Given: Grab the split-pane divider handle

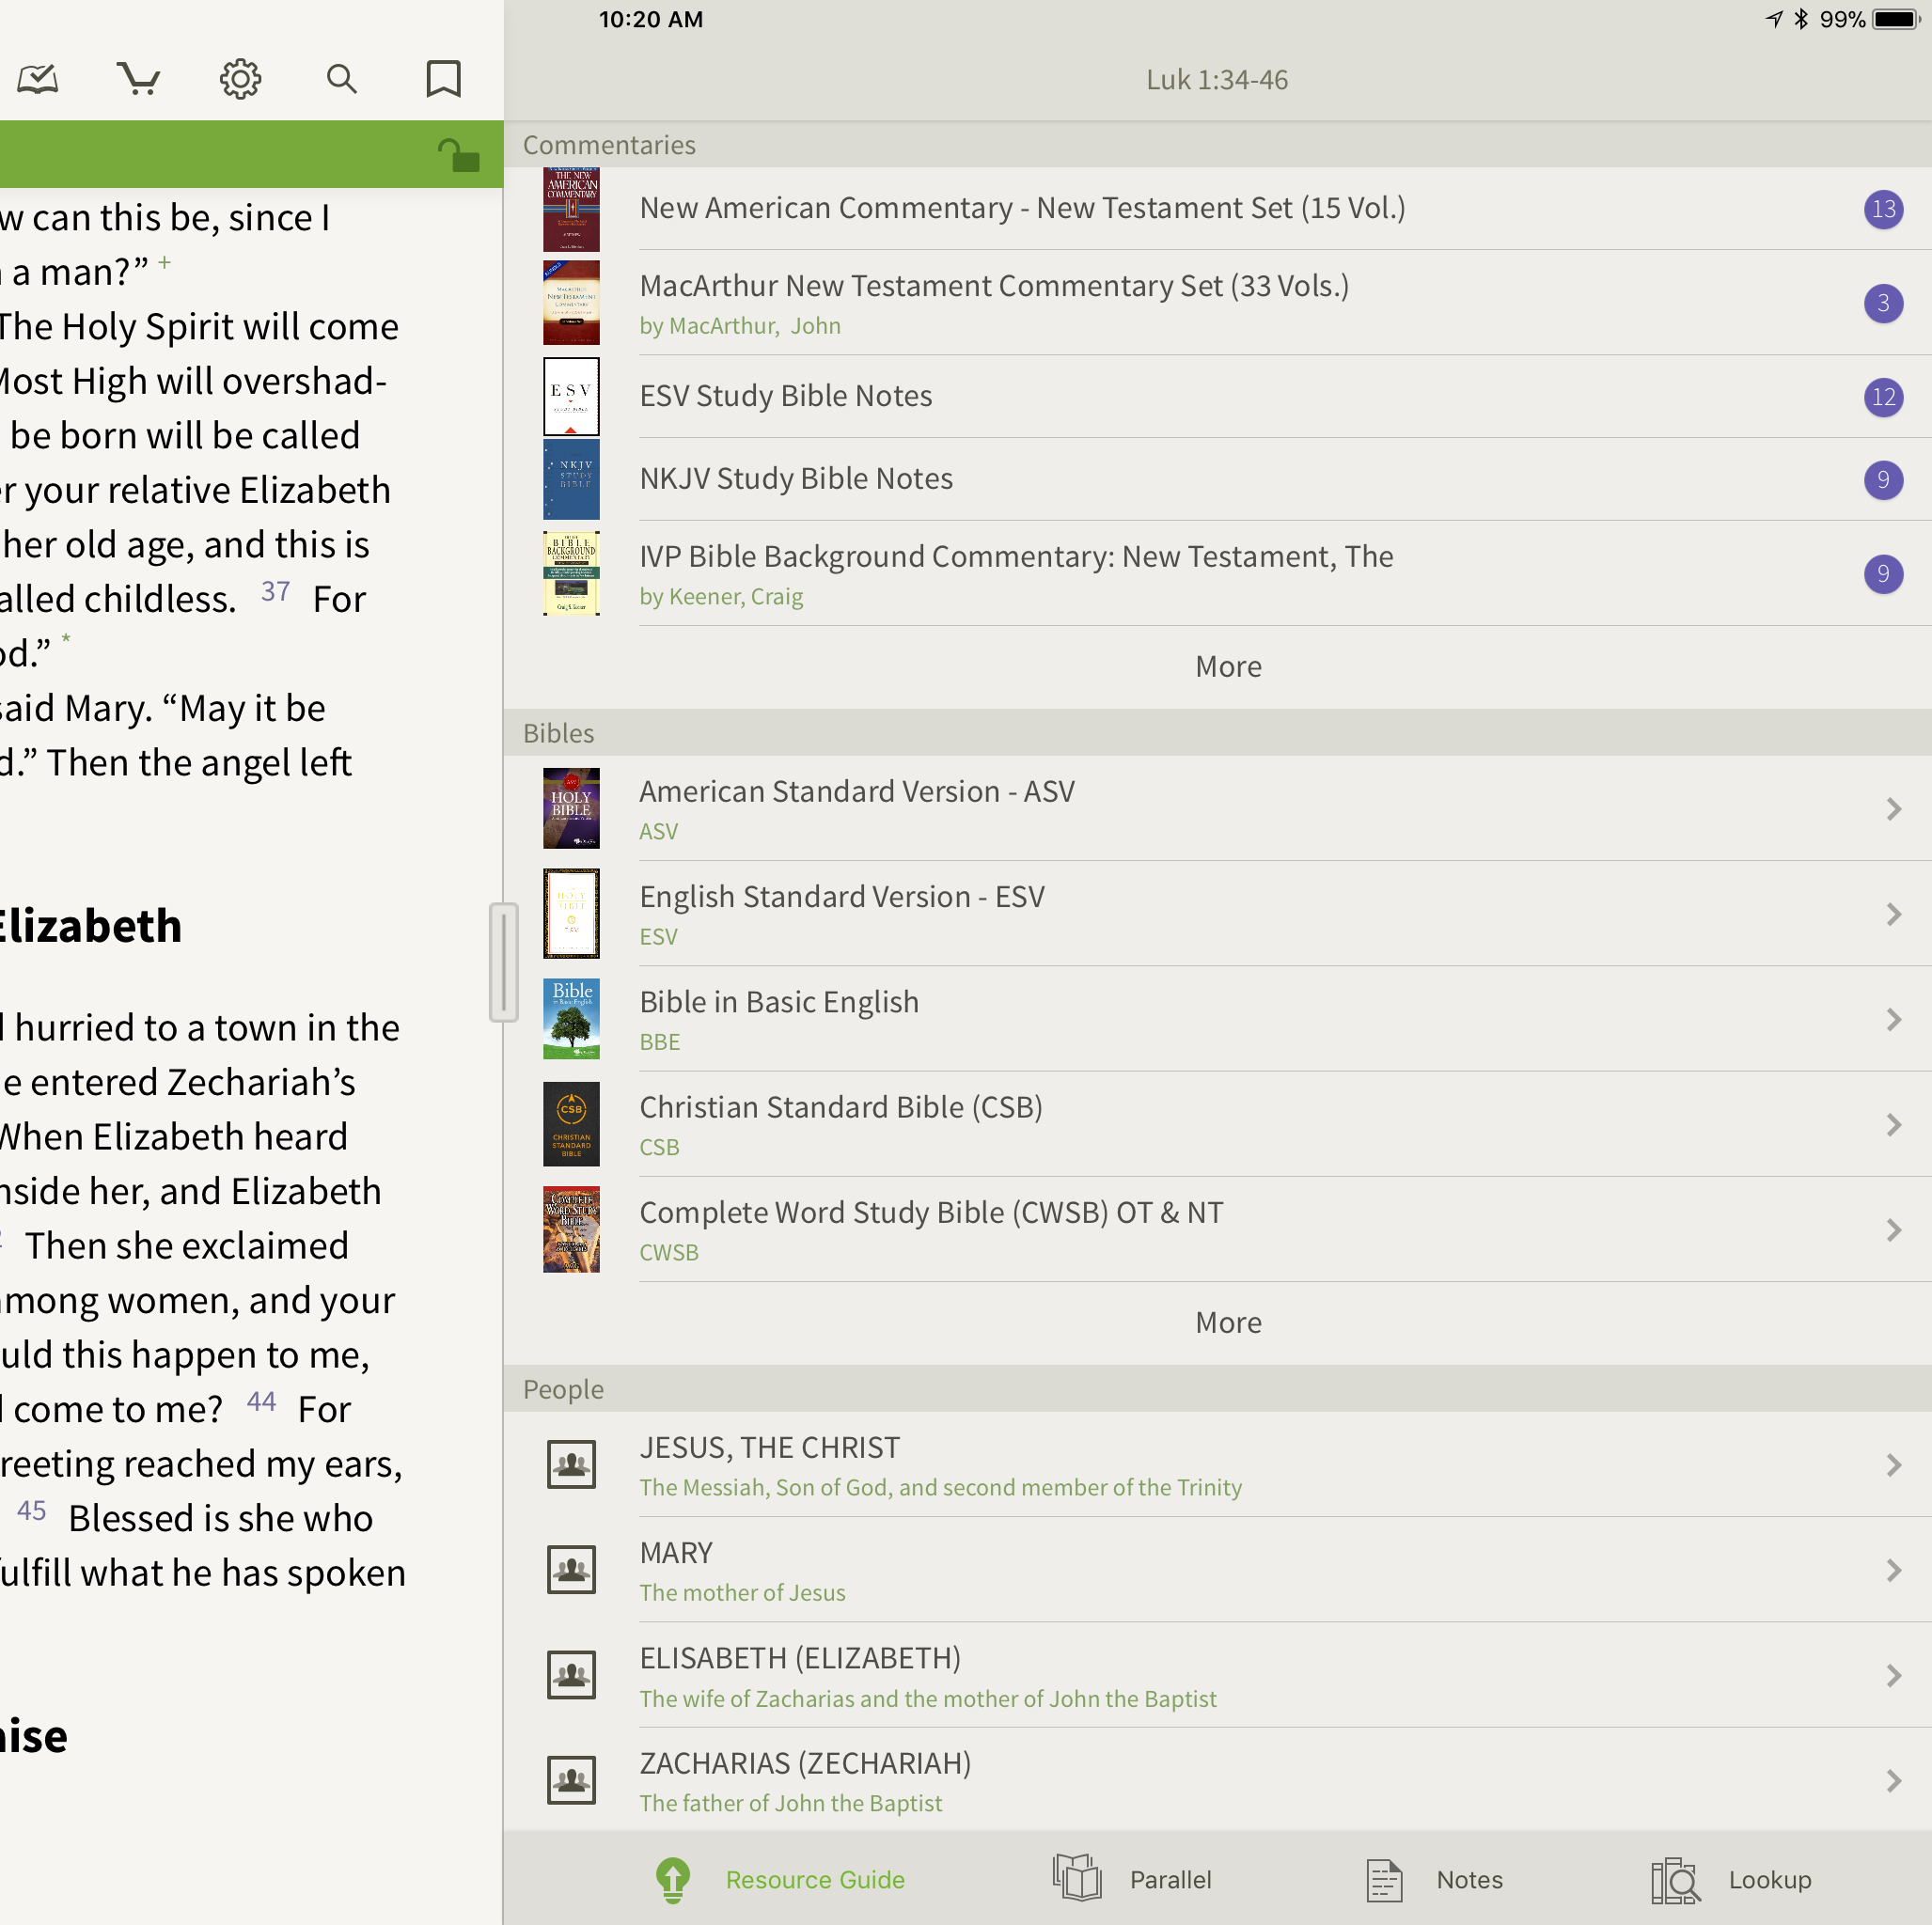Looking at the screenshot, I should 503,962.
